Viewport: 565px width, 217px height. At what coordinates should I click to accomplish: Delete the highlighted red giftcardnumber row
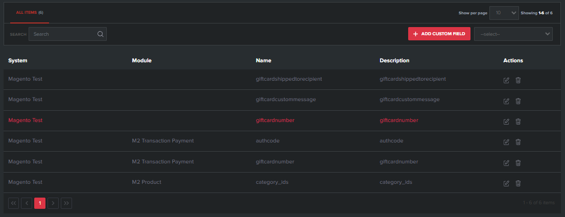pyautogui.click(x=518, y=122)
